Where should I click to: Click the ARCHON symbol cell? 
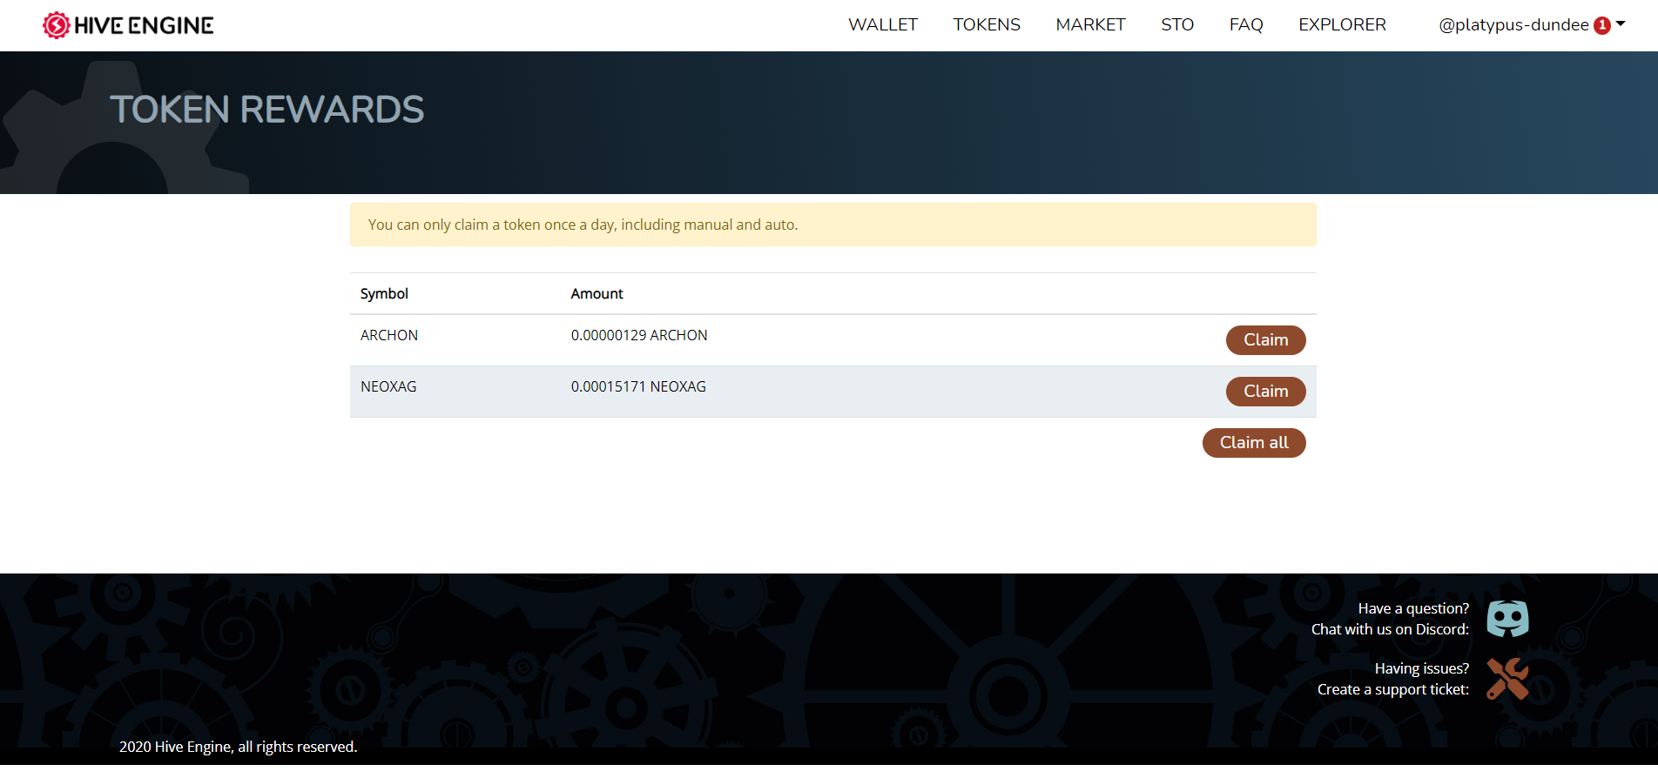point(389,335)
